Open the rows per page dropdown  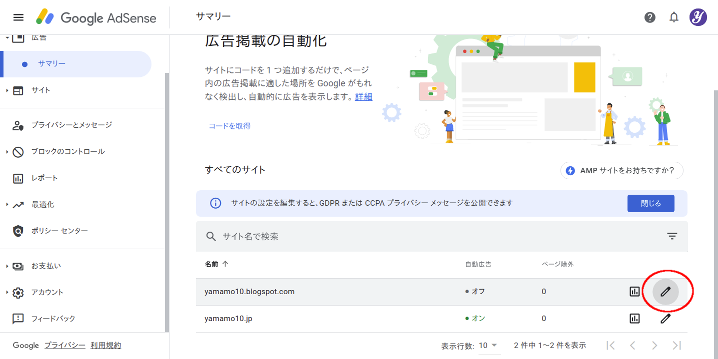point(488,346)
